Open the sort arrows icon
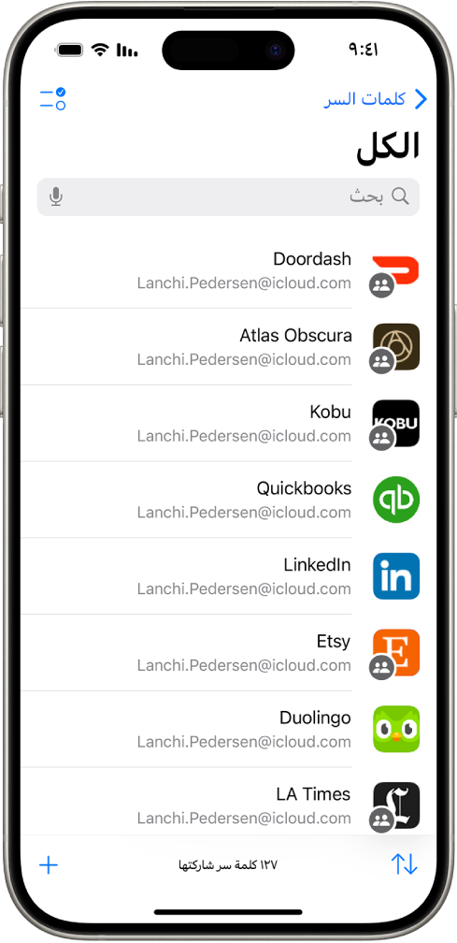This screenshot has width=457, height=943. point(404,864)
